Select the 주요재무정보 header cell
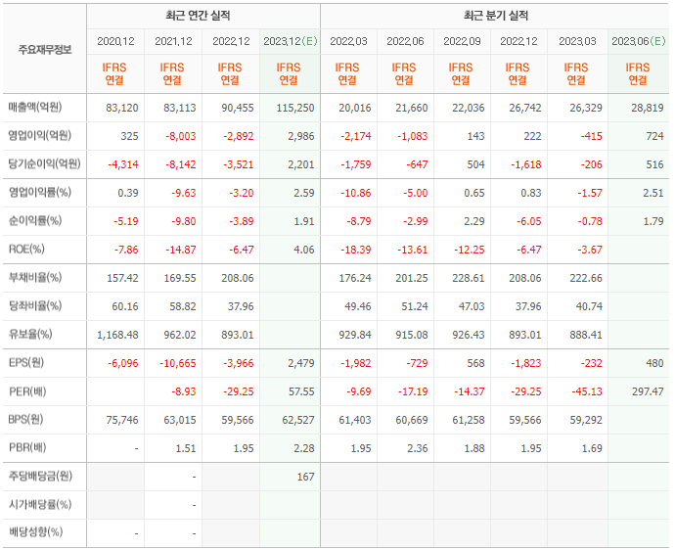The height and width of the screenshot is (550, 675). (x=44, y=50)
